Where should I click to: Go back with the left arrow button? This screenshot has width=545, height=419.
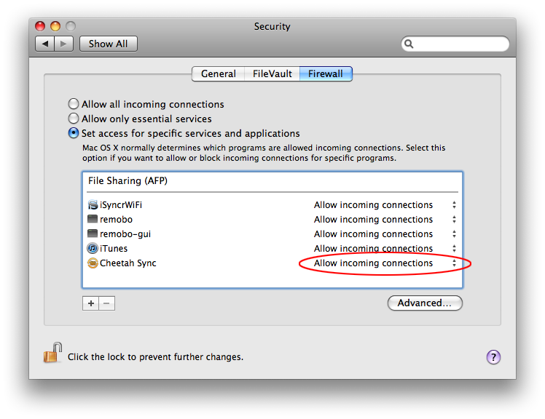(45, 44)
